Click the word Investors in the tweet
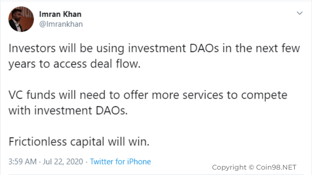Viewport: 312px width, 175px height. click(31, 48)
